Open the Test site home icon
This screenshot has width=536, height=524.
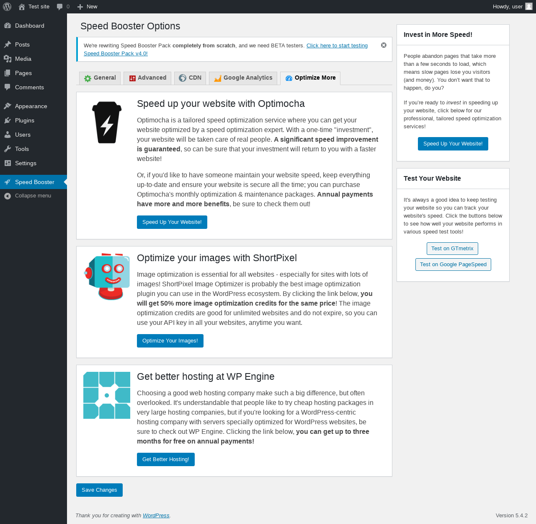[22, 7]
